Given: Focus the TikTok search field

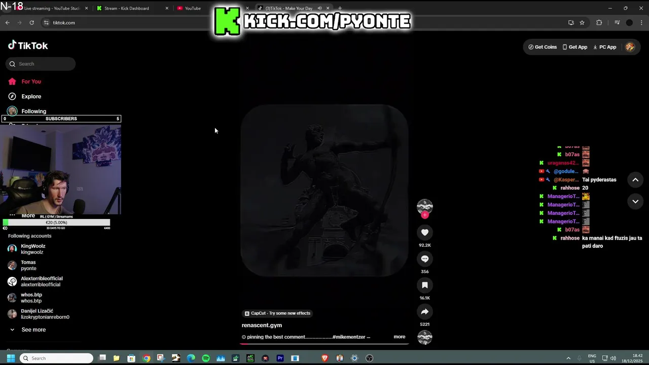Looking at the screenshot, I should point(41,64).
